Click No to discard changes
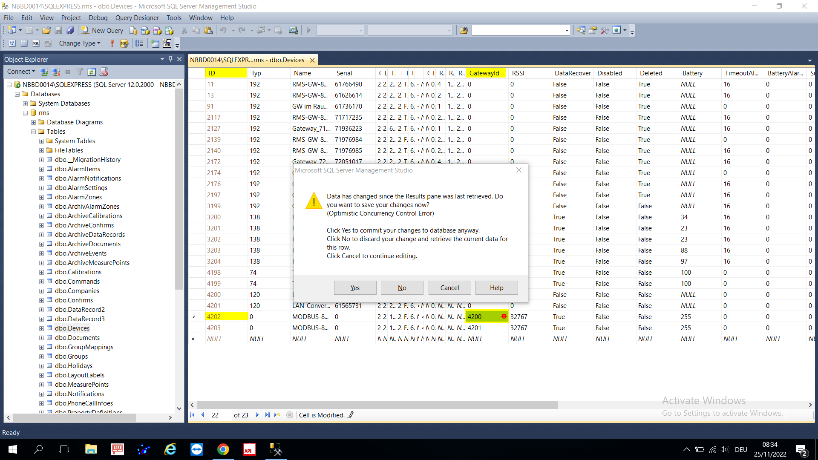Screen dimensions: 818x460 (402, 288)
